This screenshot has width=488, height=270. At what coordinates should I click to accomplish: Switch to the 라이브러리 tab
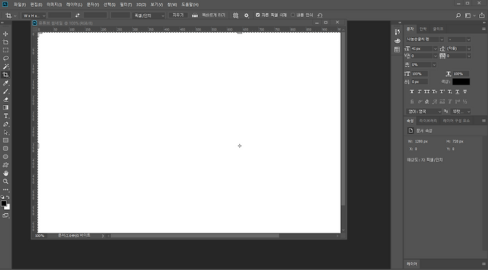[x=428, y=121]
